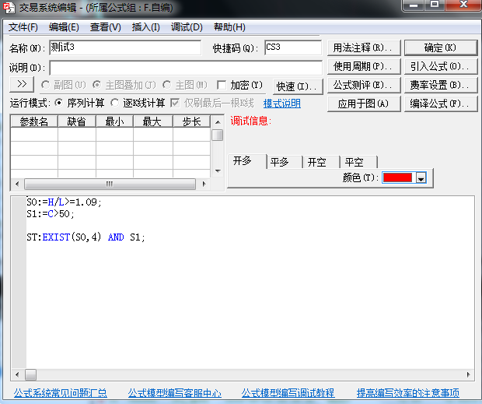
Task: Open 公式模型编写客服中心 link
Action: tap(175, 392)
